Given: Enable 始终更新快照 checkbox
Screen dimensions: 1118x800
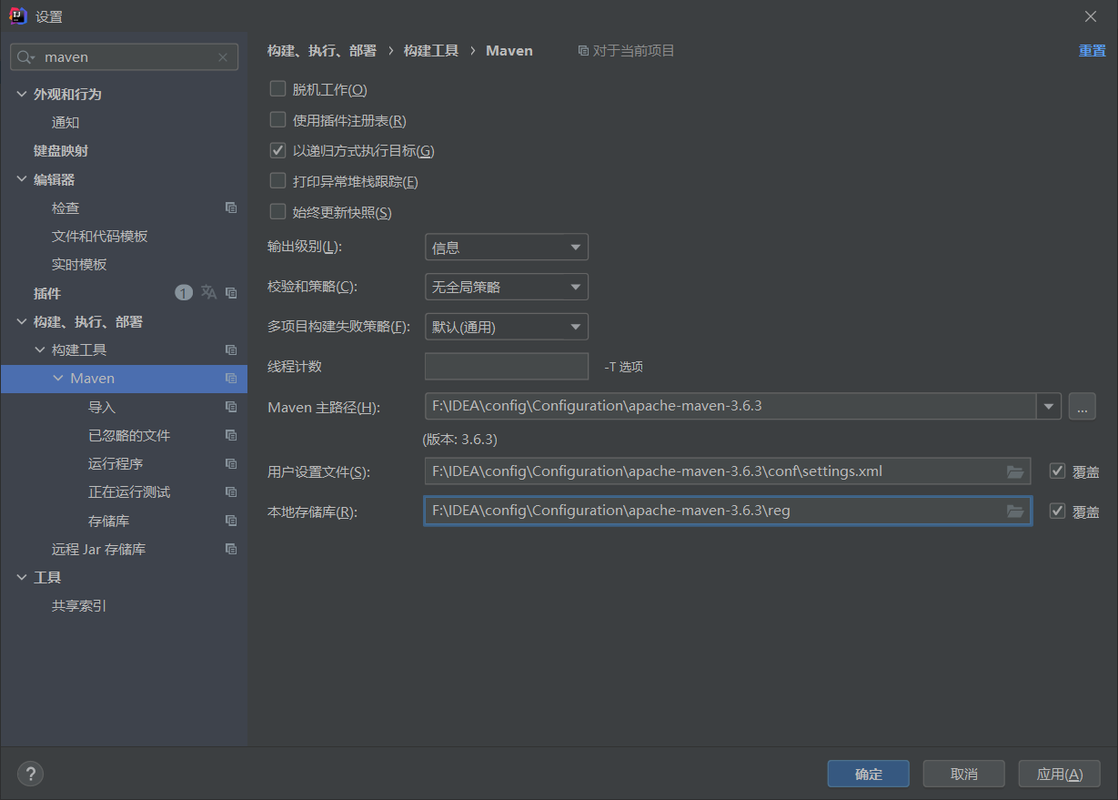Looking at the screenshot, I should pos(278,212).
